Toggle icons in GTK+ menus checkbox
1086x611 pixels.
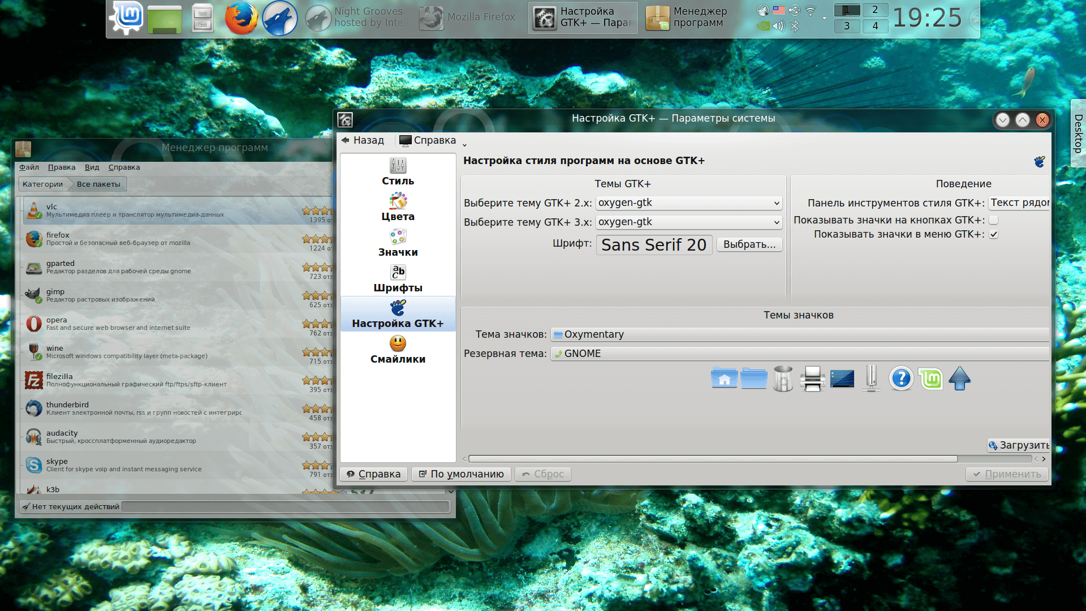[x=994, y=234]
